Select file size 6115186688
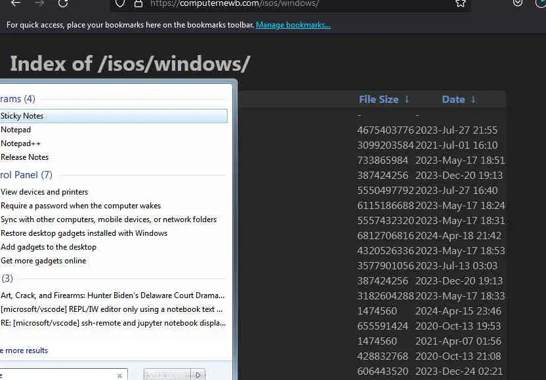The width and height of the screenshot is (546, 380). 385,206
